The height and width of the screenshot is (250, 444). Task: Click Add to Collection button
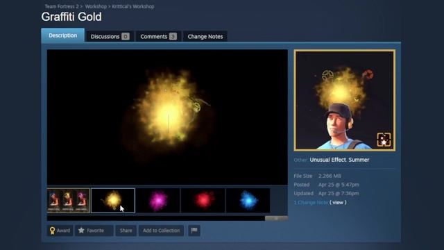161,231
